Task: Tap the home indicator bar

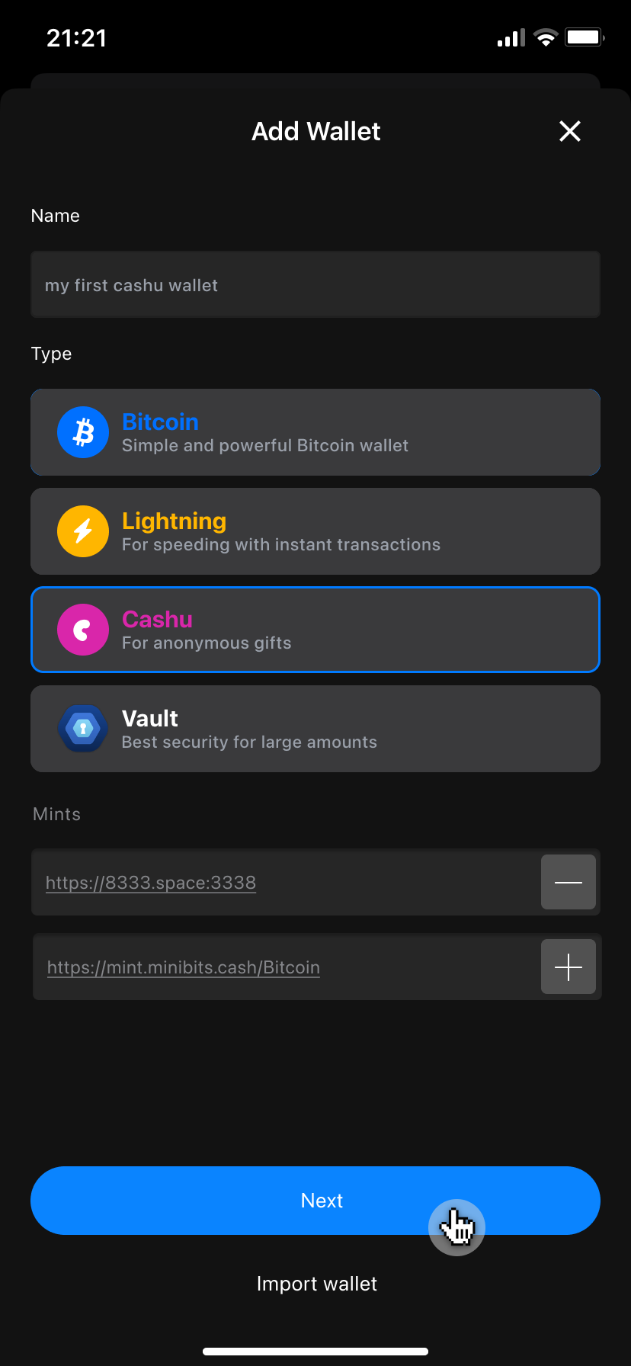Action: tap(315, 1352)
